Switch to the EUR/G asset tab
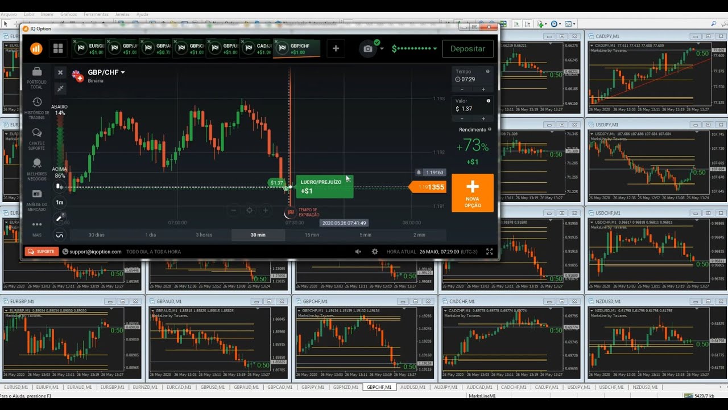Image resolution: width=728 pixels, height=410 pixels. pos(89,48)
